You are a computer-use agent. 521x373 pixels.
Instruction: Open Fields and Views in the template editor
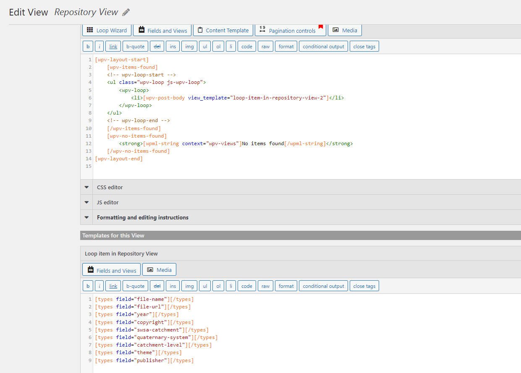click(x=112, y=270)
